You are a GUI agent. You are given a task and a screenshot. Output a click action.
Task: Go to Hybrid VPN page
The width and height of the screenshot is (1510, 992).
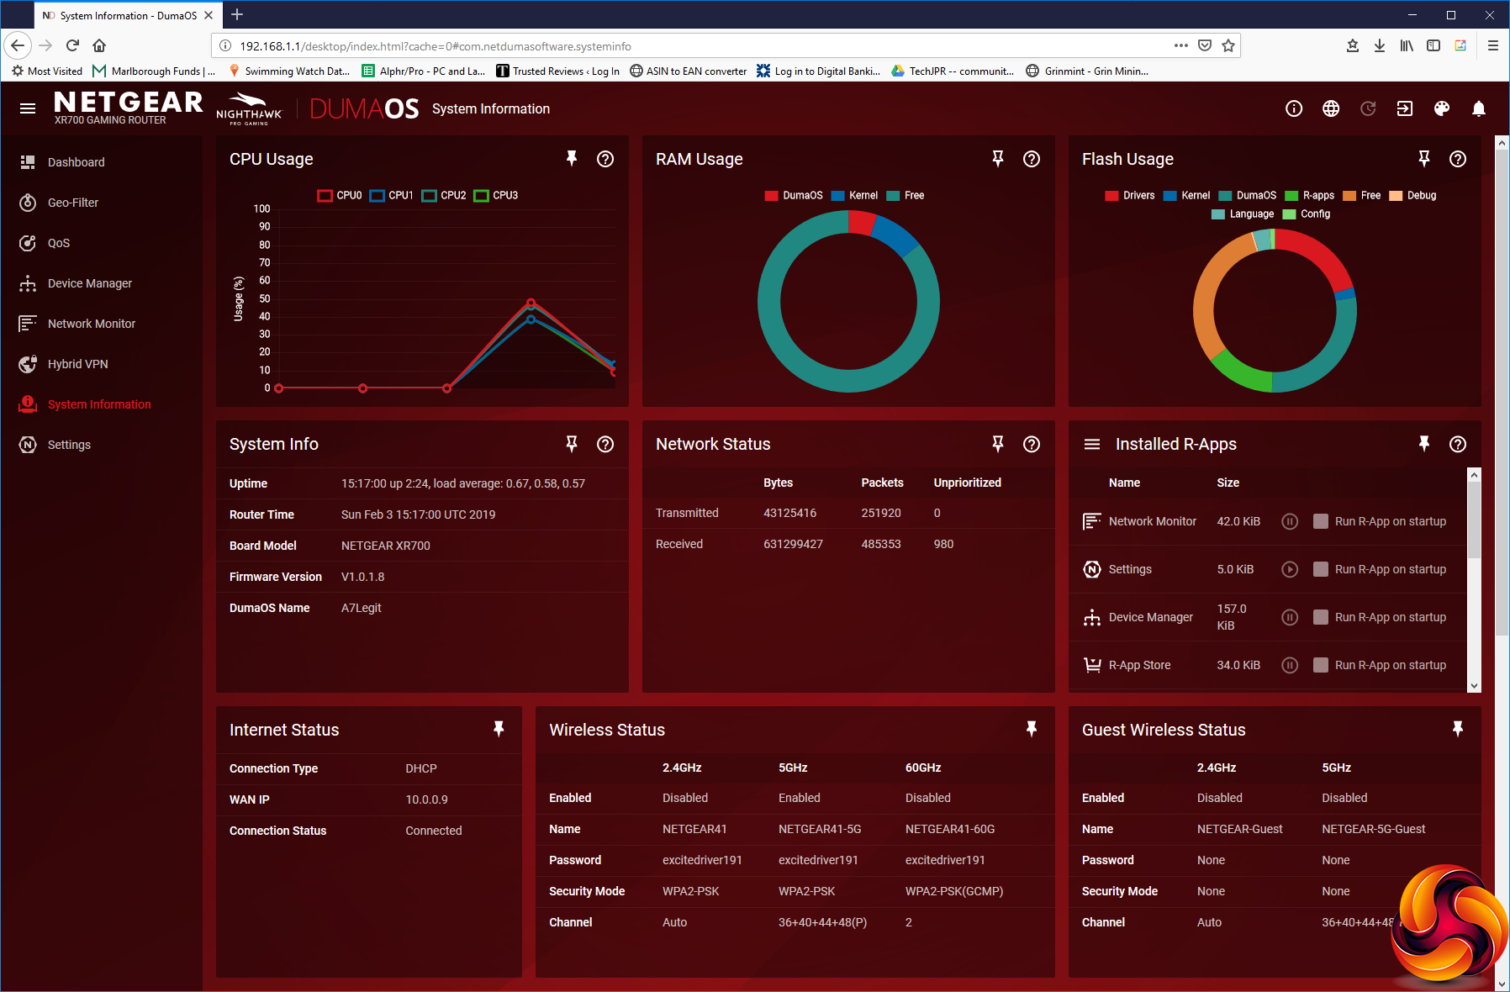click(77, 364)
